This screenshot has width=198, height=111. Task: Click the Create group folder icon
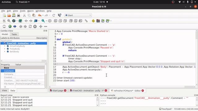pyautogui.click(x=98, y=21)
